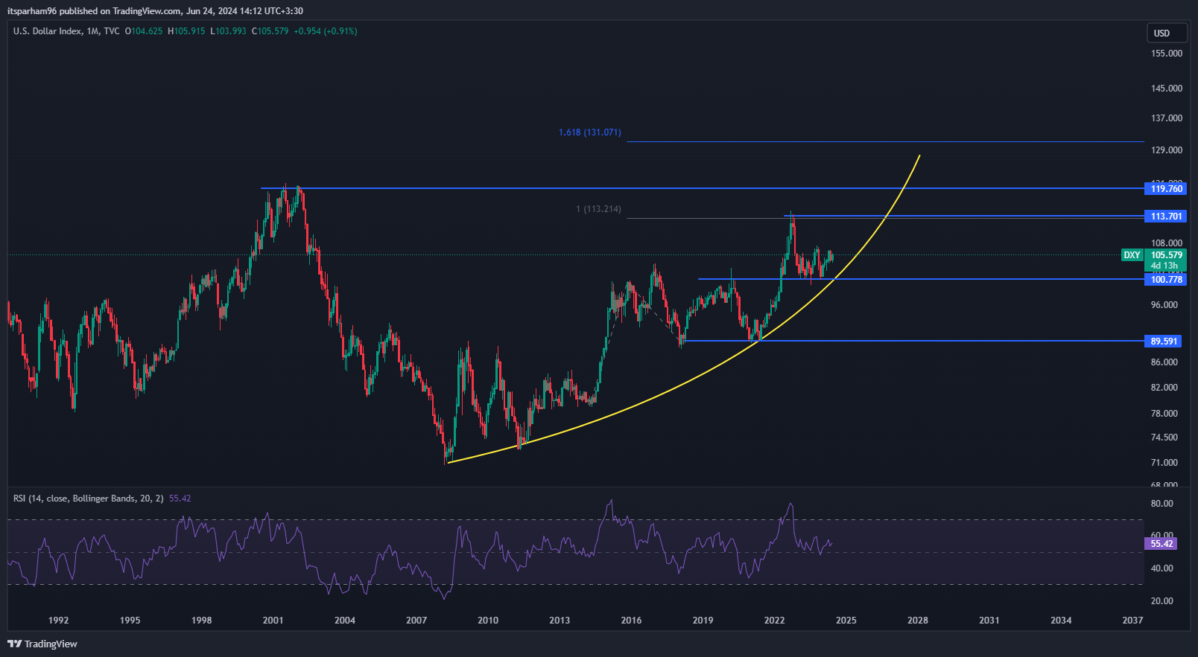Select the 1.618 (131.071) Fibonacci label
The image size is (1198, 657).
pos(589,132)
